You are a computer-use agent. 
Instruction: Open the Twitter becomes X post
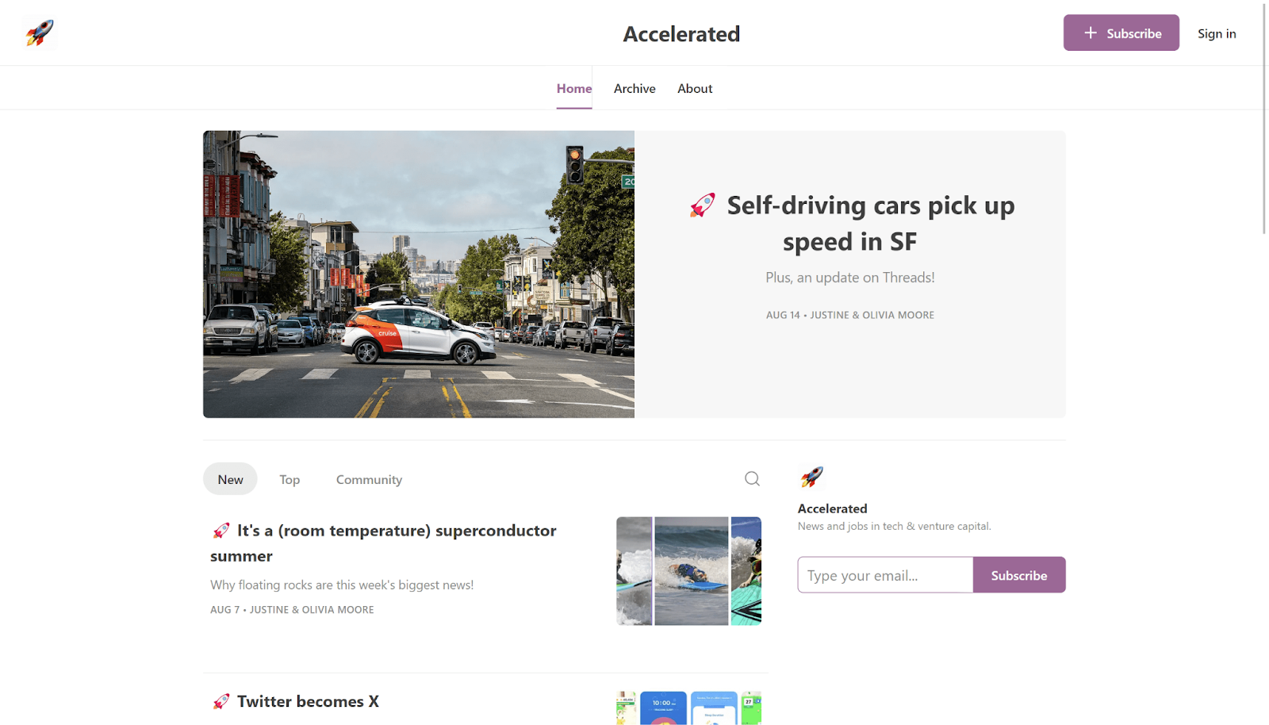click(308, 701)
